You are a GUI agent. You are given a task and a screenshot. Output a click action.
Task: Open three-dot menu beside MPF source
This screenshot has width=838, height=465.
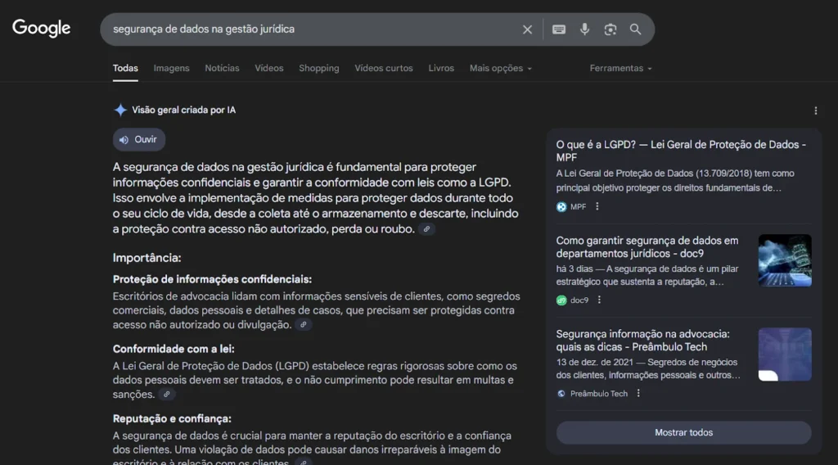pyautogui.click(x=597, y=206)
